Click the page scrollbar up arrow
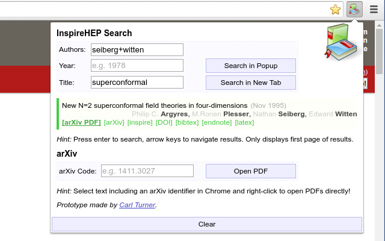The width and height of the screenshot is (385, 241). [x=379, y=25]
